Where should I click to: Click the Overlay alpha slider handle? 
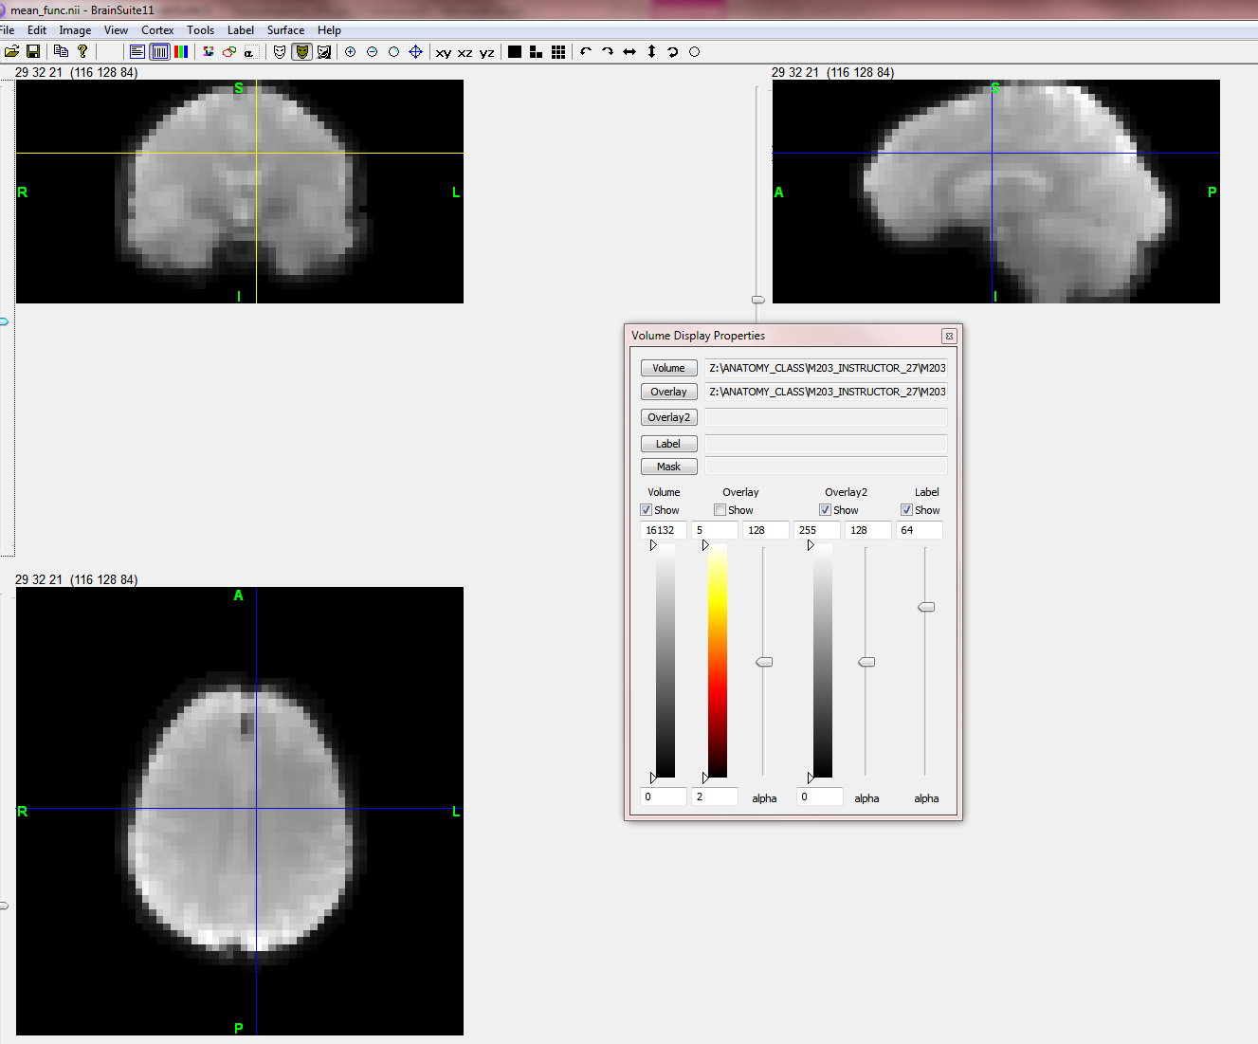764,662
